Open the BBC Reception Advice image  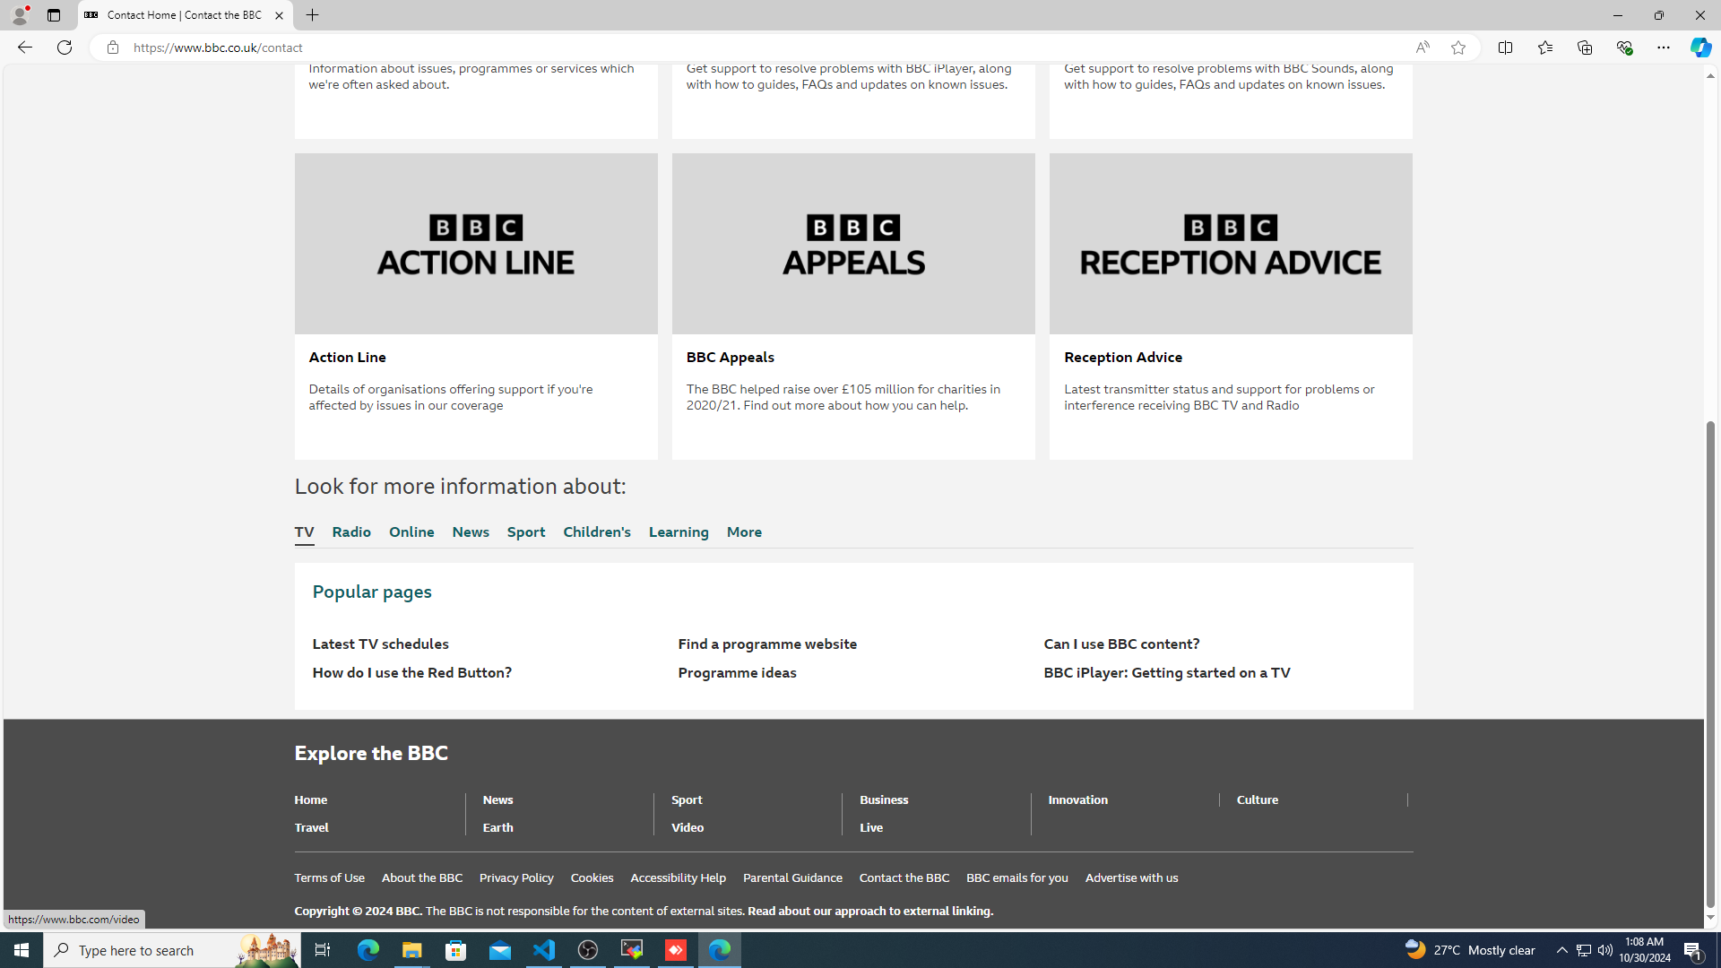(1231, 244)
